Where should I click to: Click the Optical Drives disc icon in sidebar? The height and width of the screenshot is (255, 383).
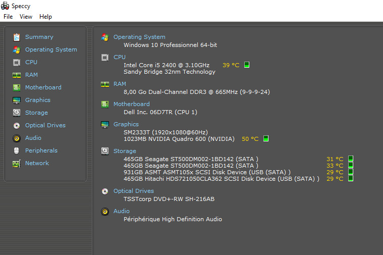pos(17,125)
